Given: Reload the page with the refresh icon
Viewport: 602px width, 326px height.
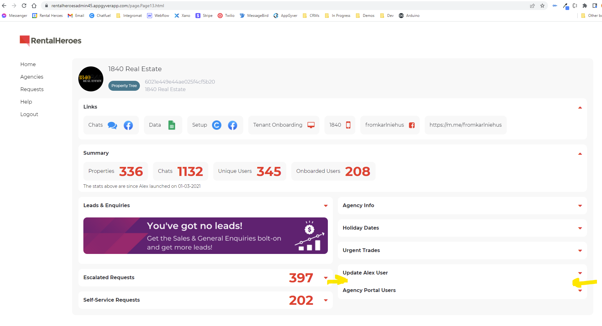Looking at the screenshot, I should click(x=24, y=6).
